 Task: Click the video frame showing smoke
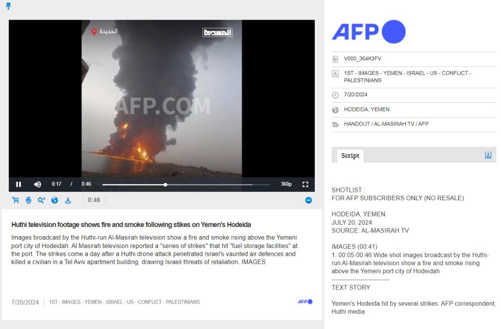click(x=162, y=99)
